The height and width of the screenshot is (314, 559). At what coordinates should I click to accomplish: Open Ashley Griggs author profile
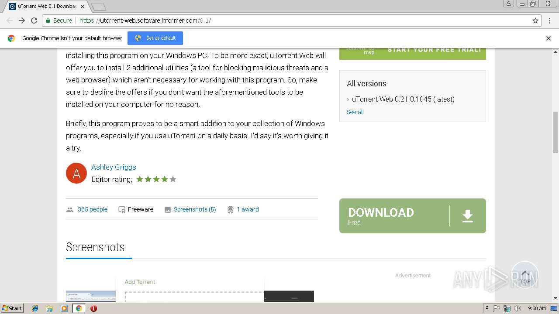click(x=114, y=167)
